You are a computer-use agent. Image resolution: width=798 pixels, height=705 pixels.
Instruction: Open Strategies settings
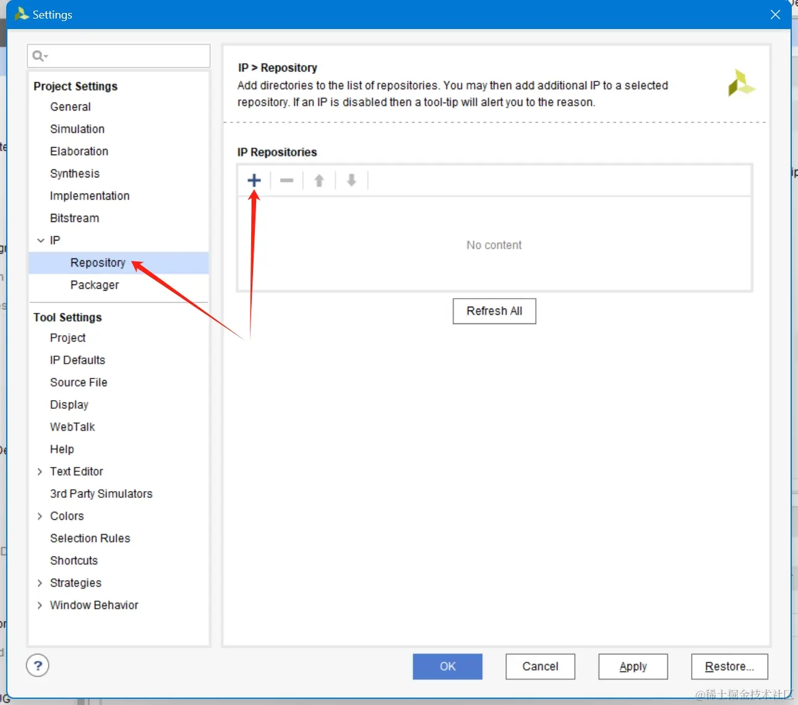75,583
